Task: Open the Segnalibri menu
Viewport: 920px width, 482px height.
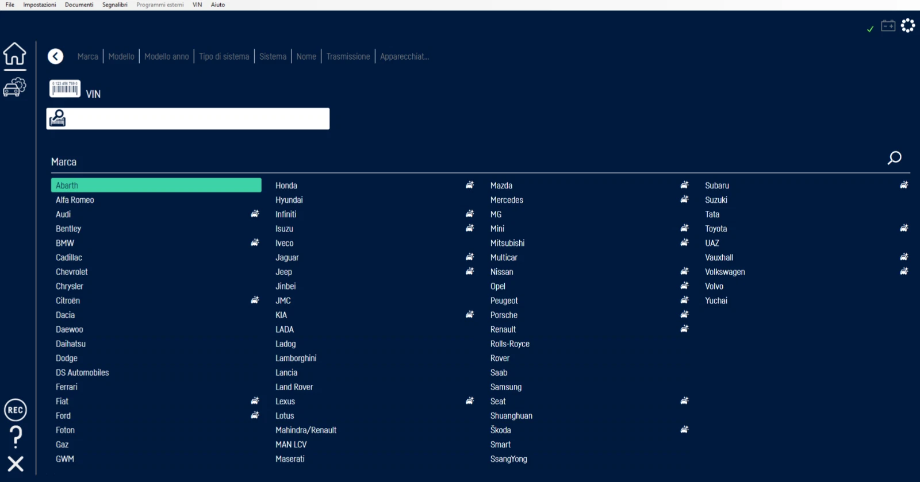Action: coord(115,5)
